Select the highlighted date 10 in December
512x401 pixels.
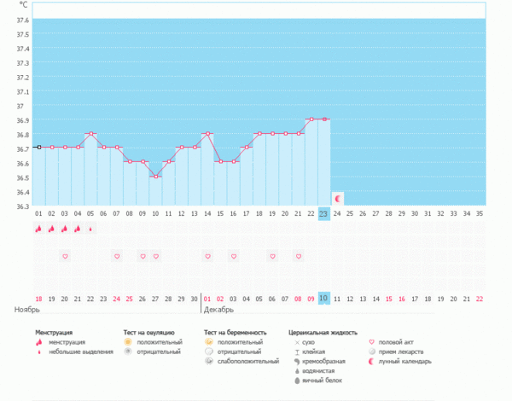tap(323, 298)
